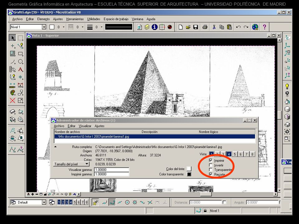Viewport: 299px width, 224px height.
Task: Open the Herramientas menu
Action: (75, 19)
